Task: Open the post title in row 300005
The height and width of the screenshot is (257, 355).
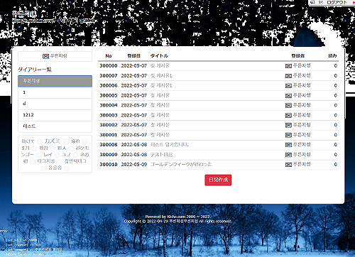Action: pyautogui.click(x=160, y=96)
